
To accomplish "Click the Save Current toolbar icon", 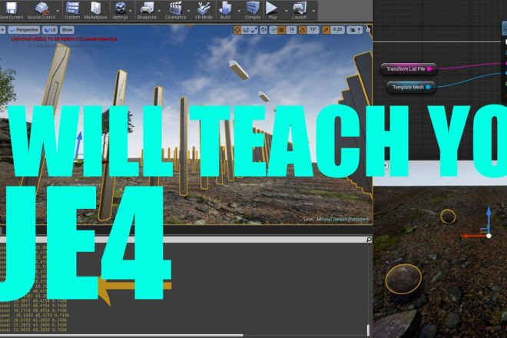I will [x=12, y=8].
